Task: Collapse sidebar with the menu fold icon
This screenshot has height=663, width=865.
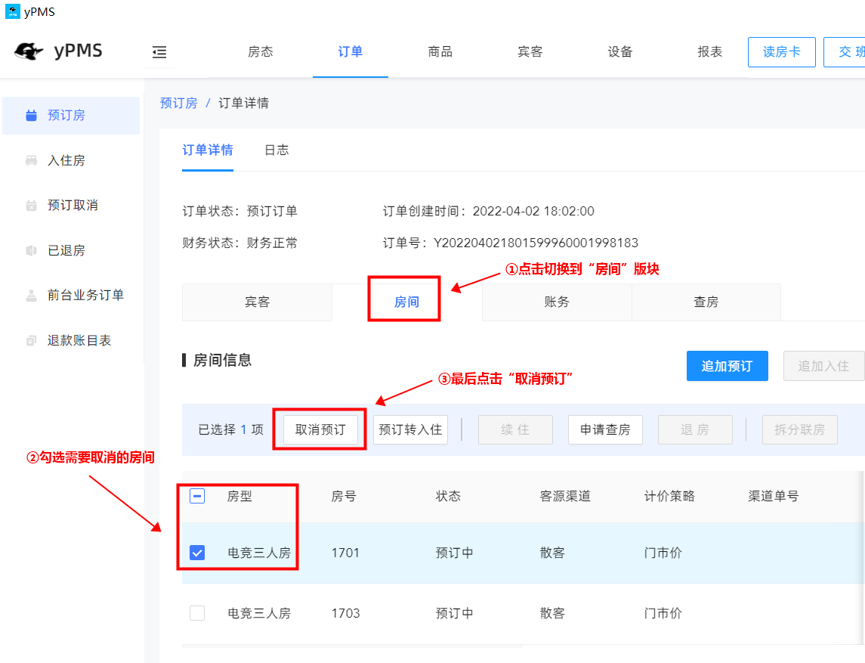Action: pos(159,52)
